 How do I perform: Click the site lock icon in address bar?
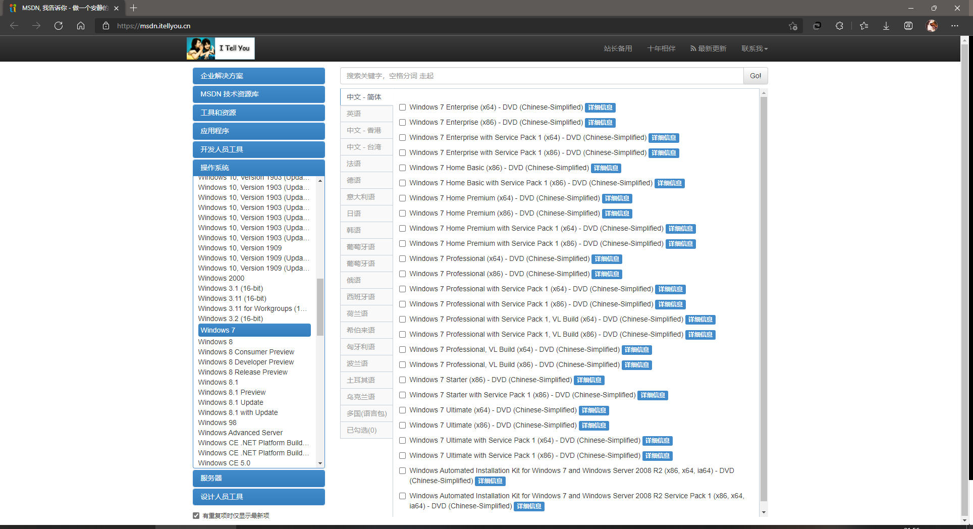[106, 26]
